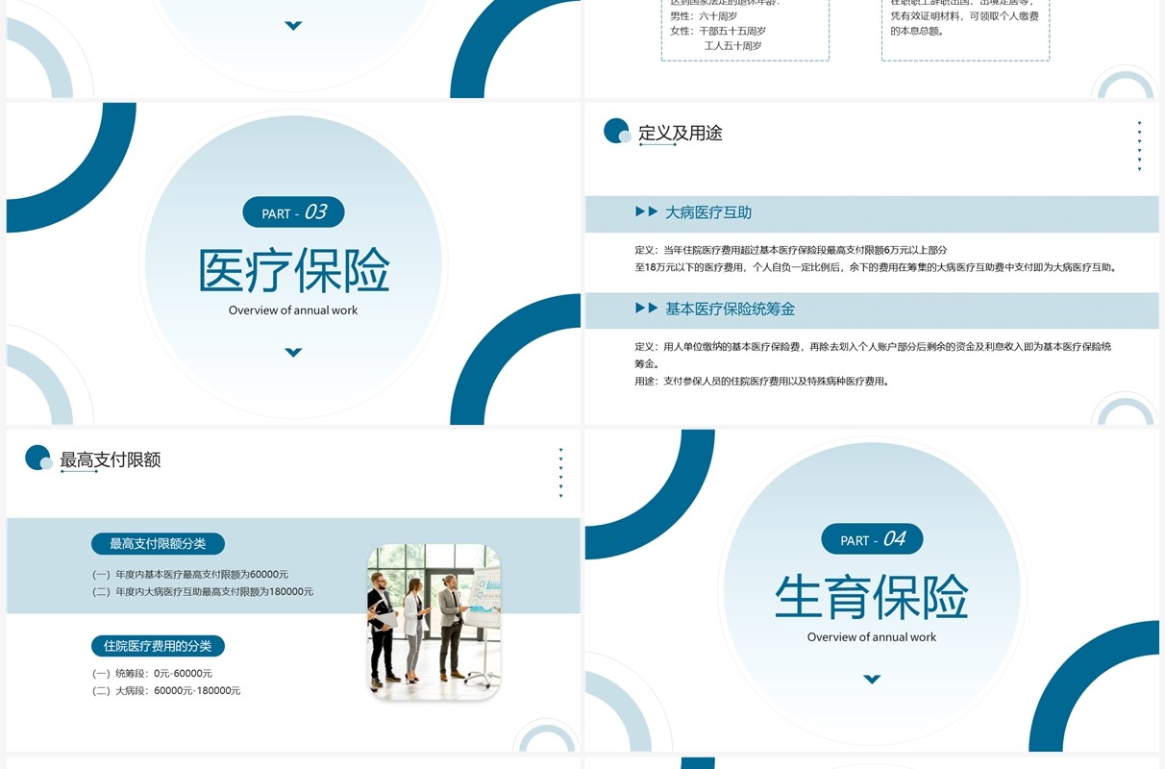Image resolution: width=1165 pixels, height=769 pixels.
Task: Select the 生育保险 large title
Action: pyautogui.click(x=872, y=597)
